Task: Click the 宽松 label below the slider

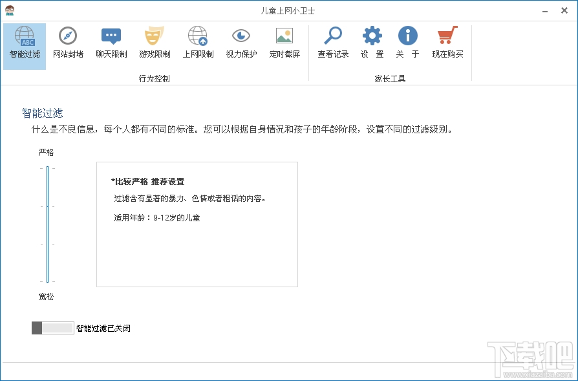Action: coord(46,297)
